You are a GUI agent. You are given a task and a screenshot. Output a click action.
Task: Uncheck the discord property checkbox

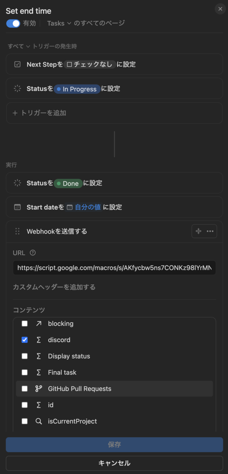[x=24, y=340]
